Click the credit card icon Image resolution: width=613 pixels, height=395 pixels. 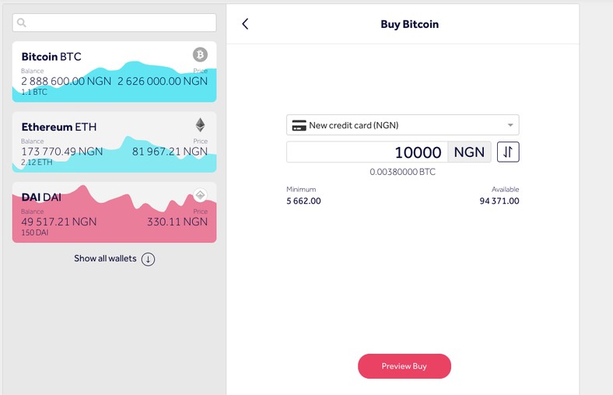pyautogui.click(x=298, y=125)
